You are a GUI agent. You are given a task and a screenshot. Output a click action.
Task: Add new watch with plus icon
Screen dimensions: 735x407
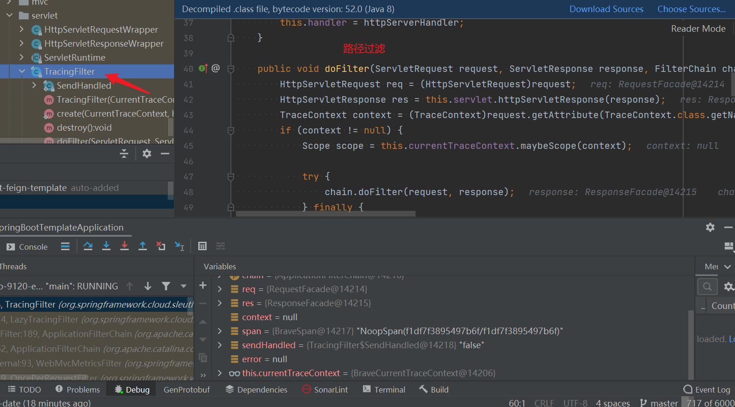pyautogui.click(x=203, y=285)
